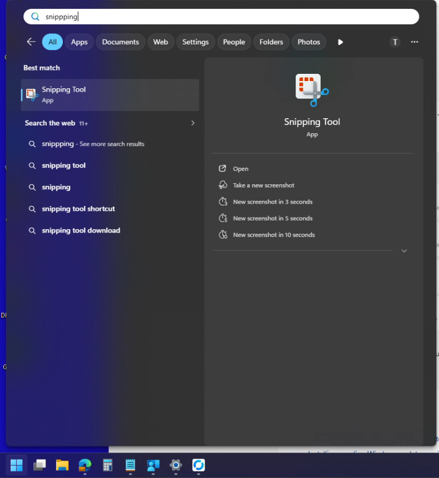Switch to the People filter tab
Image resolution: width=439 pixels, height=478 pixels.
234,42
